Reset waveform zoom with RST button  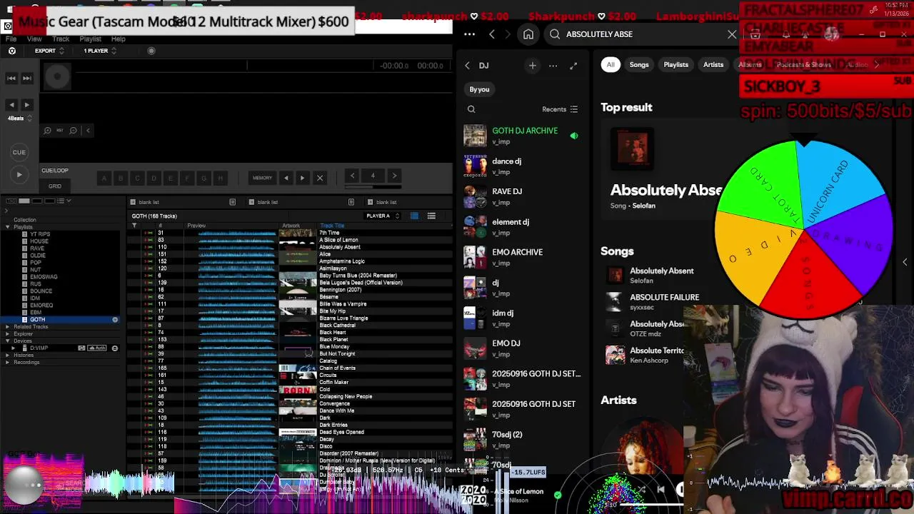(x=60, y=131)
